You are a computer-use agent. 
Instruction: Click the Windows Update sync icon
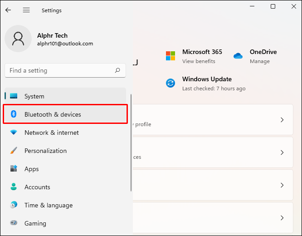tap(170, 83)
